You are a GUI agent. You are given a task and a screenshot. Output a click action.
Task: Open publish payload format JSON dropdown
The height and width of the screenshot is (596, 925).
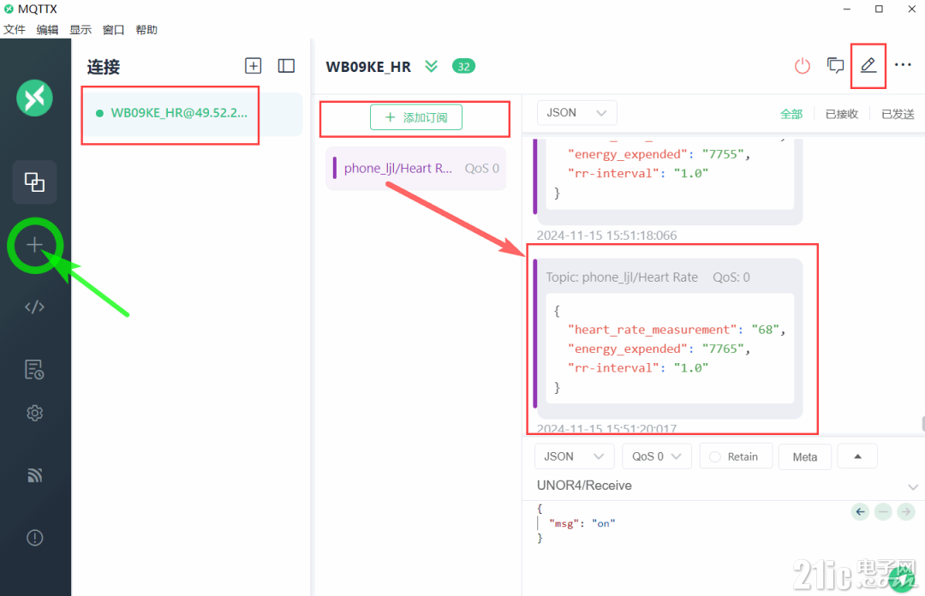tap(574, 456)
